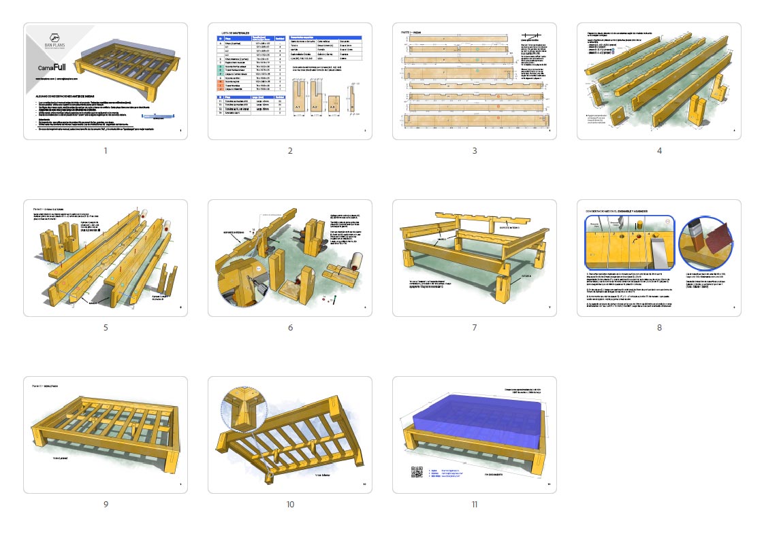Viewport: 764px width, 540px height.
Task: Select page 6 leg joint detail thumbnail
Action: [290, 258]
